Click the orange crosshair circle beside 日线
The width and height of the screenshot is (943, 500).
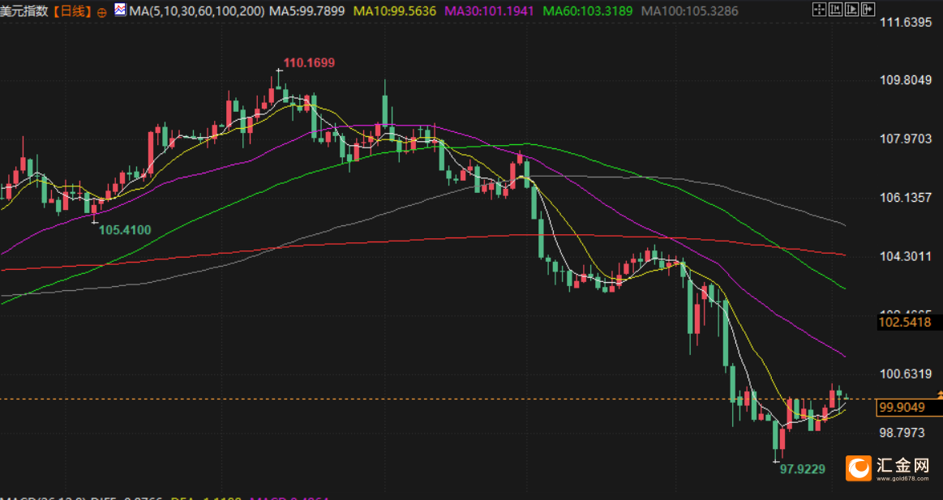click(101, 12)
